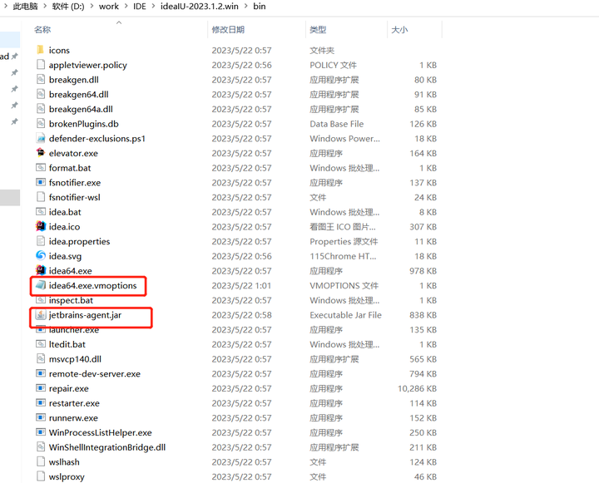This screenshot has width=599, height=483.
Task: Click the fsnotifier-wsl file icon
Action: tap(41, 197)
